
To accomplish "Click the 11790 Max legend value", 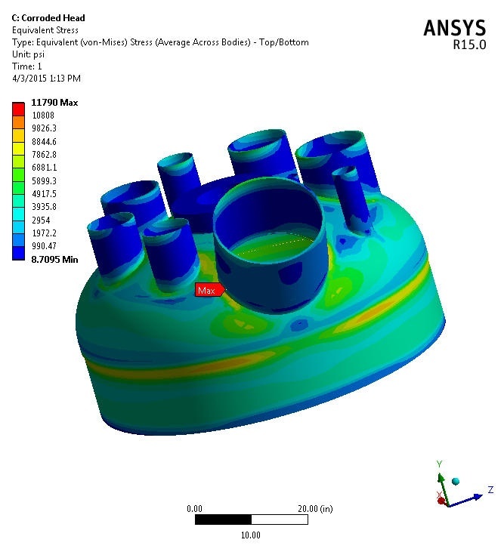I will 54,103.
